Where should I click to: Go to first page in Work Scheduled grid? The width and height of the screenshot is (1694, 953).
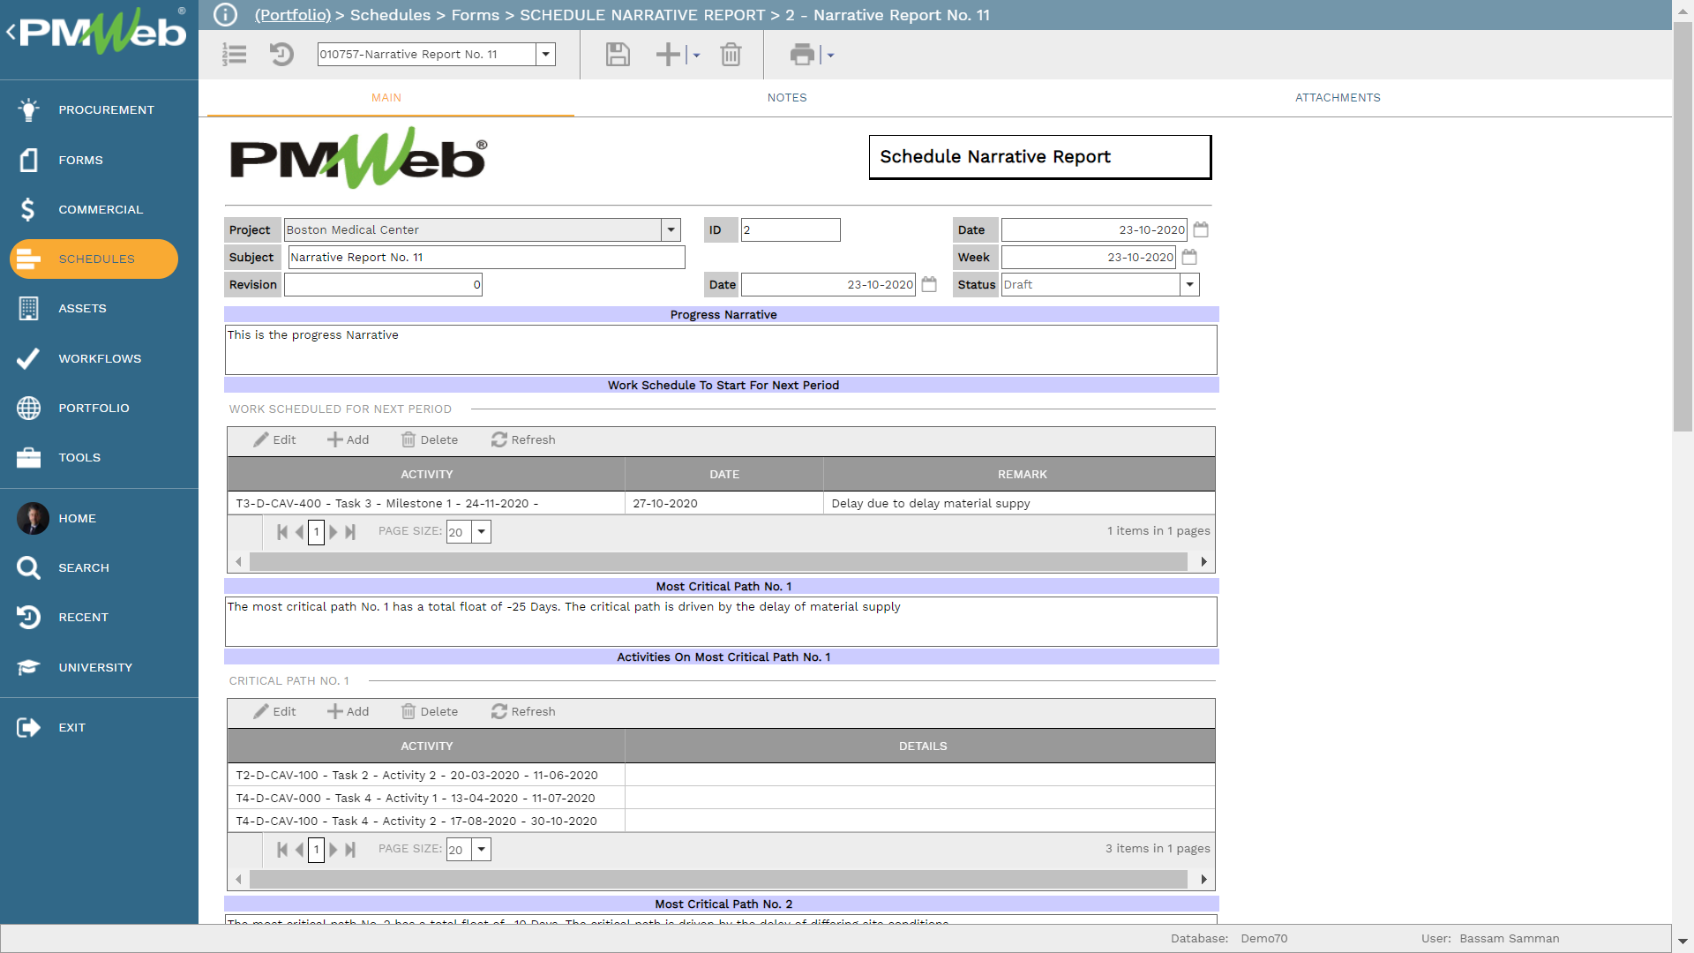(x=282, y=531)
